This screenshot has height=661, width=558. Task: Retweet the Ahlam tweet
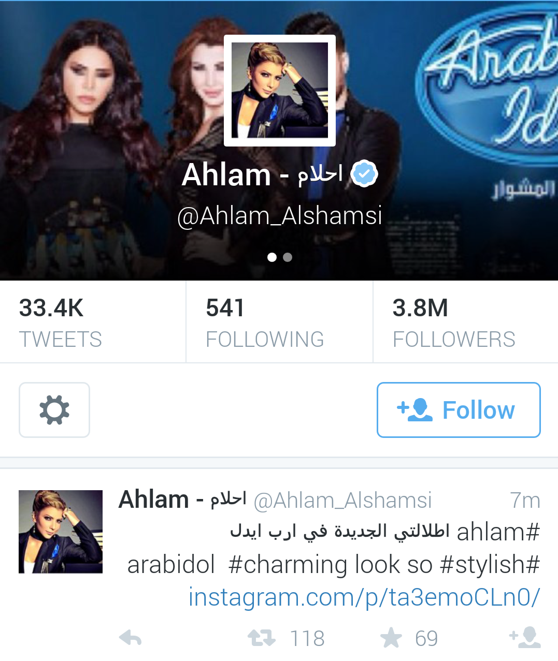262,638
